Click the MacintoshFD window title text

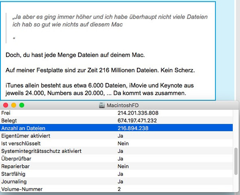click(x=123, y=106)
